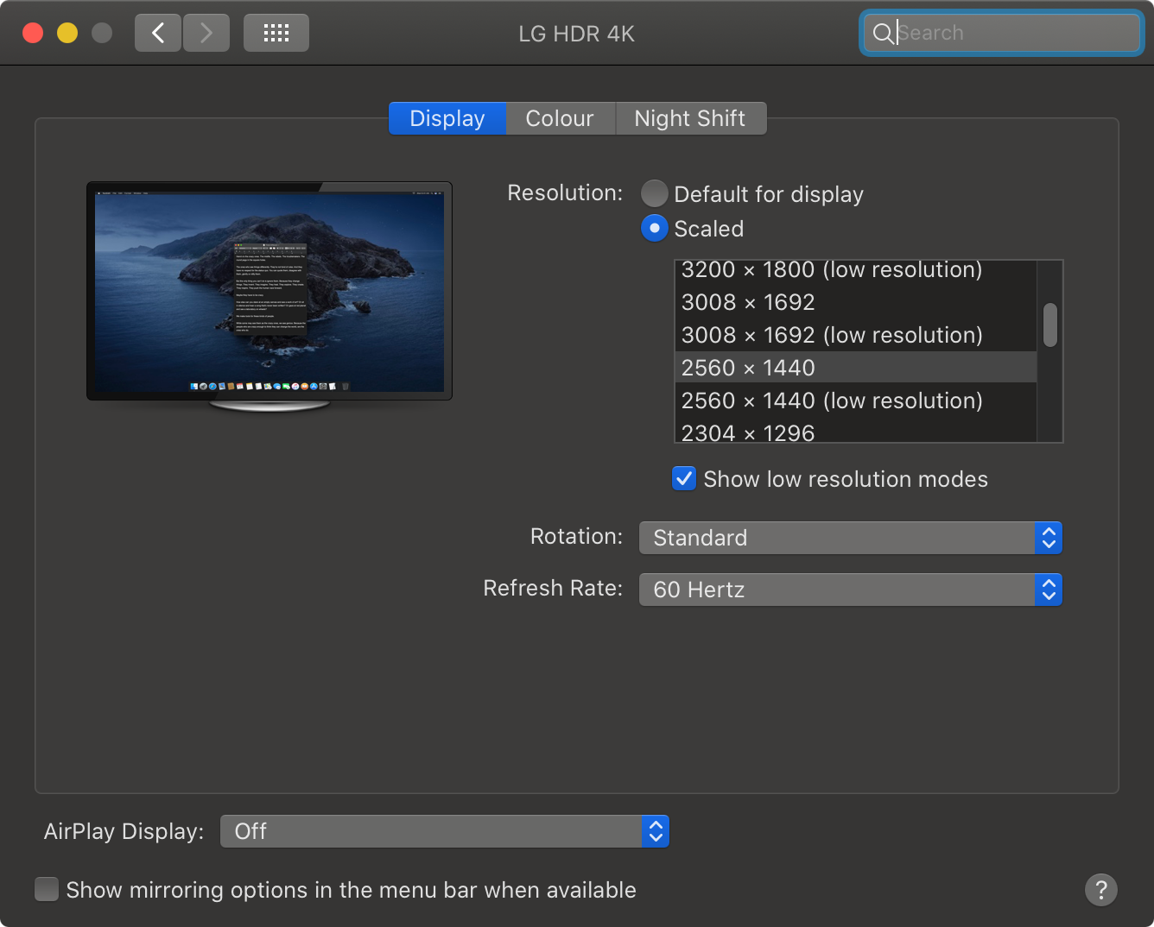Image resolution: width=1154 pixels, height=927 pixels.
Task: Choose 2560 × 1440 (low resolution)
Action: (x=856, y=400)
